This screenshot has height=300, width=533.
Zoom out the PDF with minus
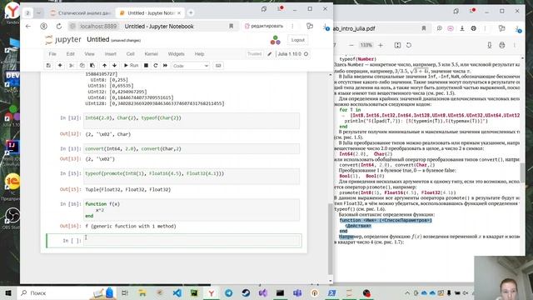(351, 45)
